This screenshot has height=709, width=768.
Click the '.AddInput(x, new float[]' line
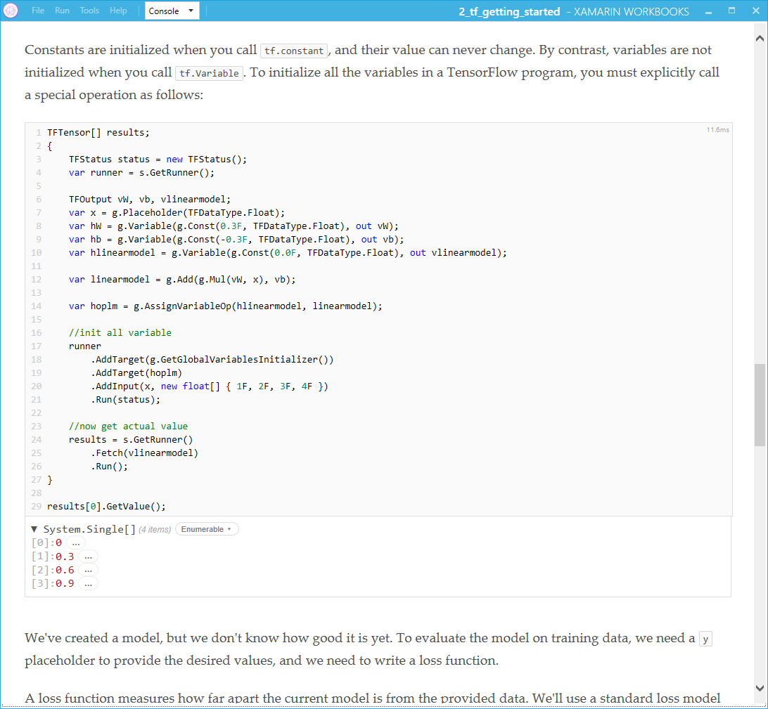click(x=209, y=386)
